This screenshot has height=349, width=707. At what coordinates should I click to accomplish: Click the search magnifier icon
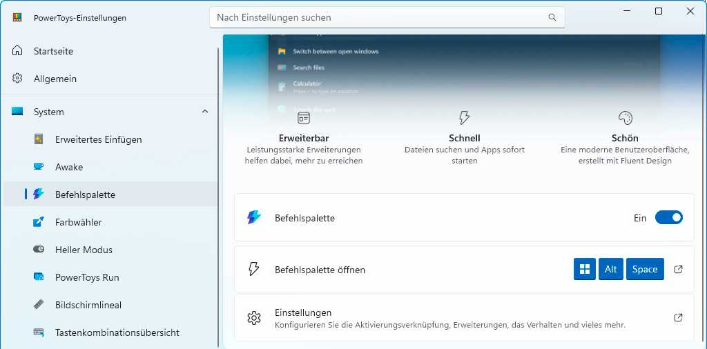click(552, 17)
